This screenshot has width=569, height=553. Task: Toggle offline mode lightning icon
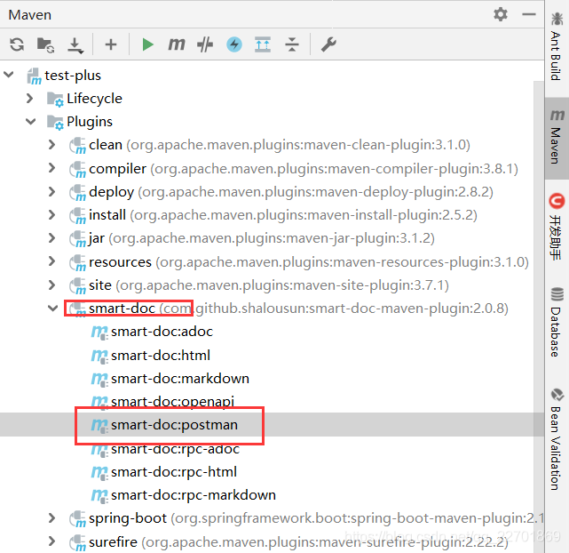234,44
